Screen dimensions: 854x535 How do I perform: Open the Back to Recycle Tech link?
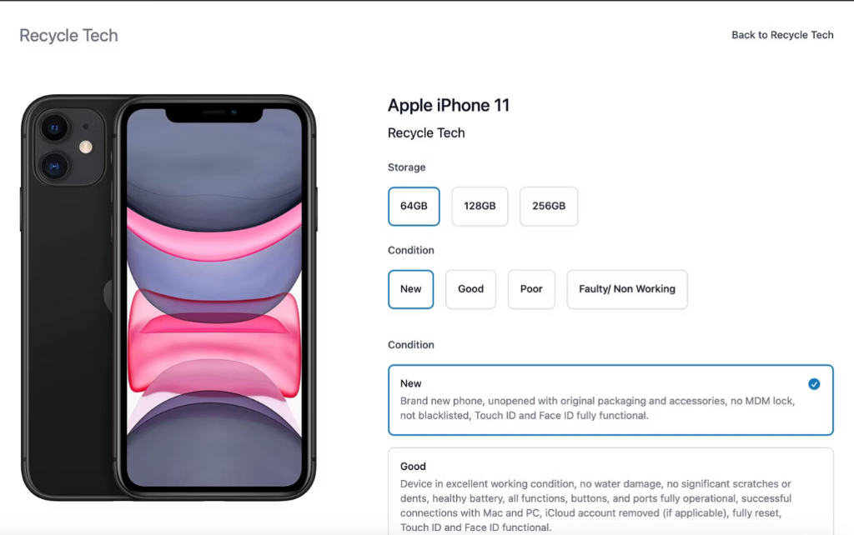782,35
